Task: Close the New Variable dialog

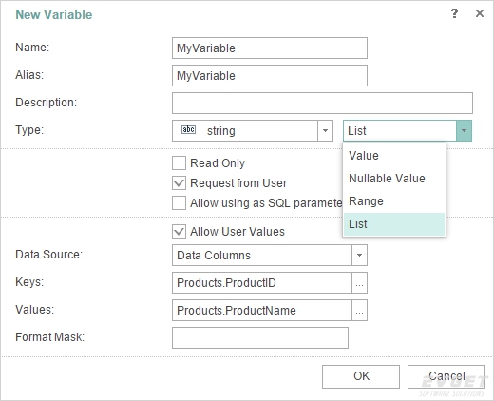Action: coord(480,13)
